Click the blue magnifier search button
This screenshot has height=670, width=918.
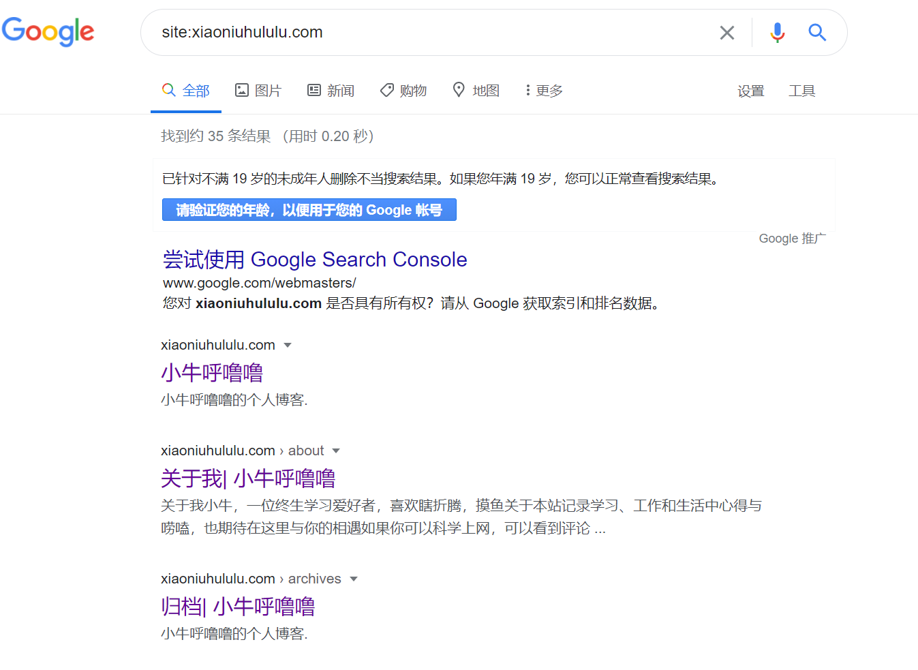[817, 32]
